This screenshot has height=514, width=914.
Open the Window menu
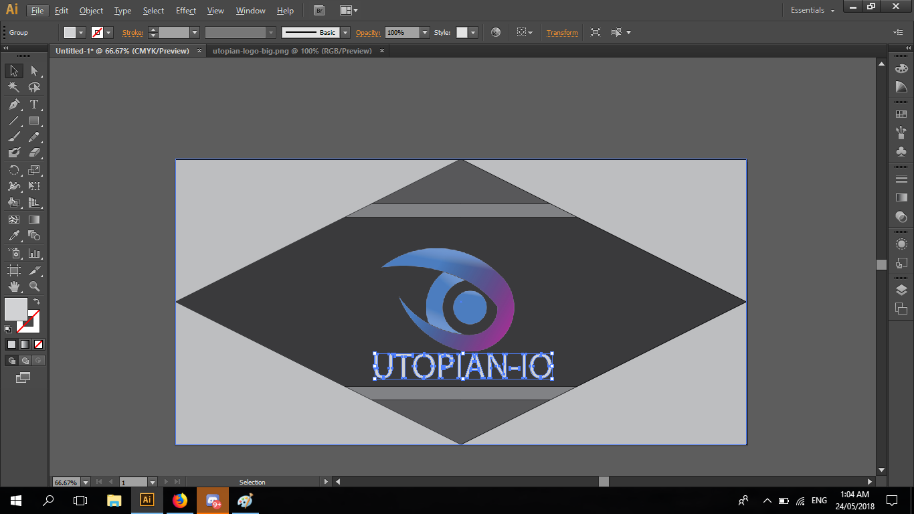pyautogui.click(x=250, y=11)
